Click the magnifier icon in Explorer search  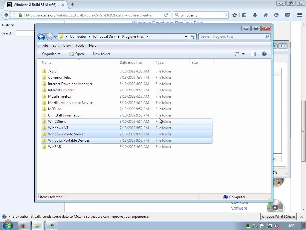pyautogui.click(x=267, y=37)
